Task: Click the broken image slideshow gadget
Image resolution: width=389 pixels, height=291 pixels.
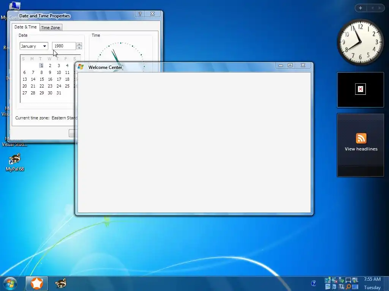Action: pos(361,89)
